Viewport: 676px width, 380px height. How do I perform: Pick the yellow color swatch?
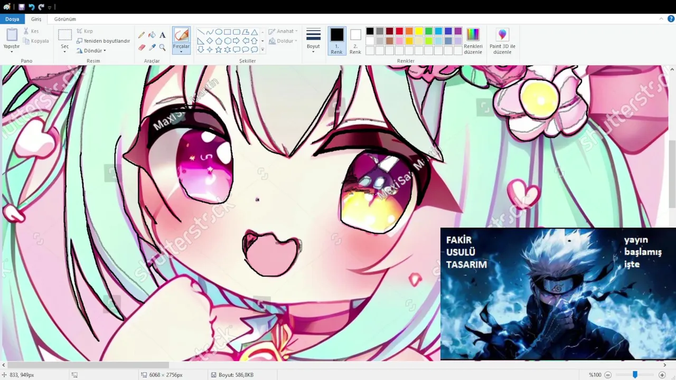[x=419, y=31]
